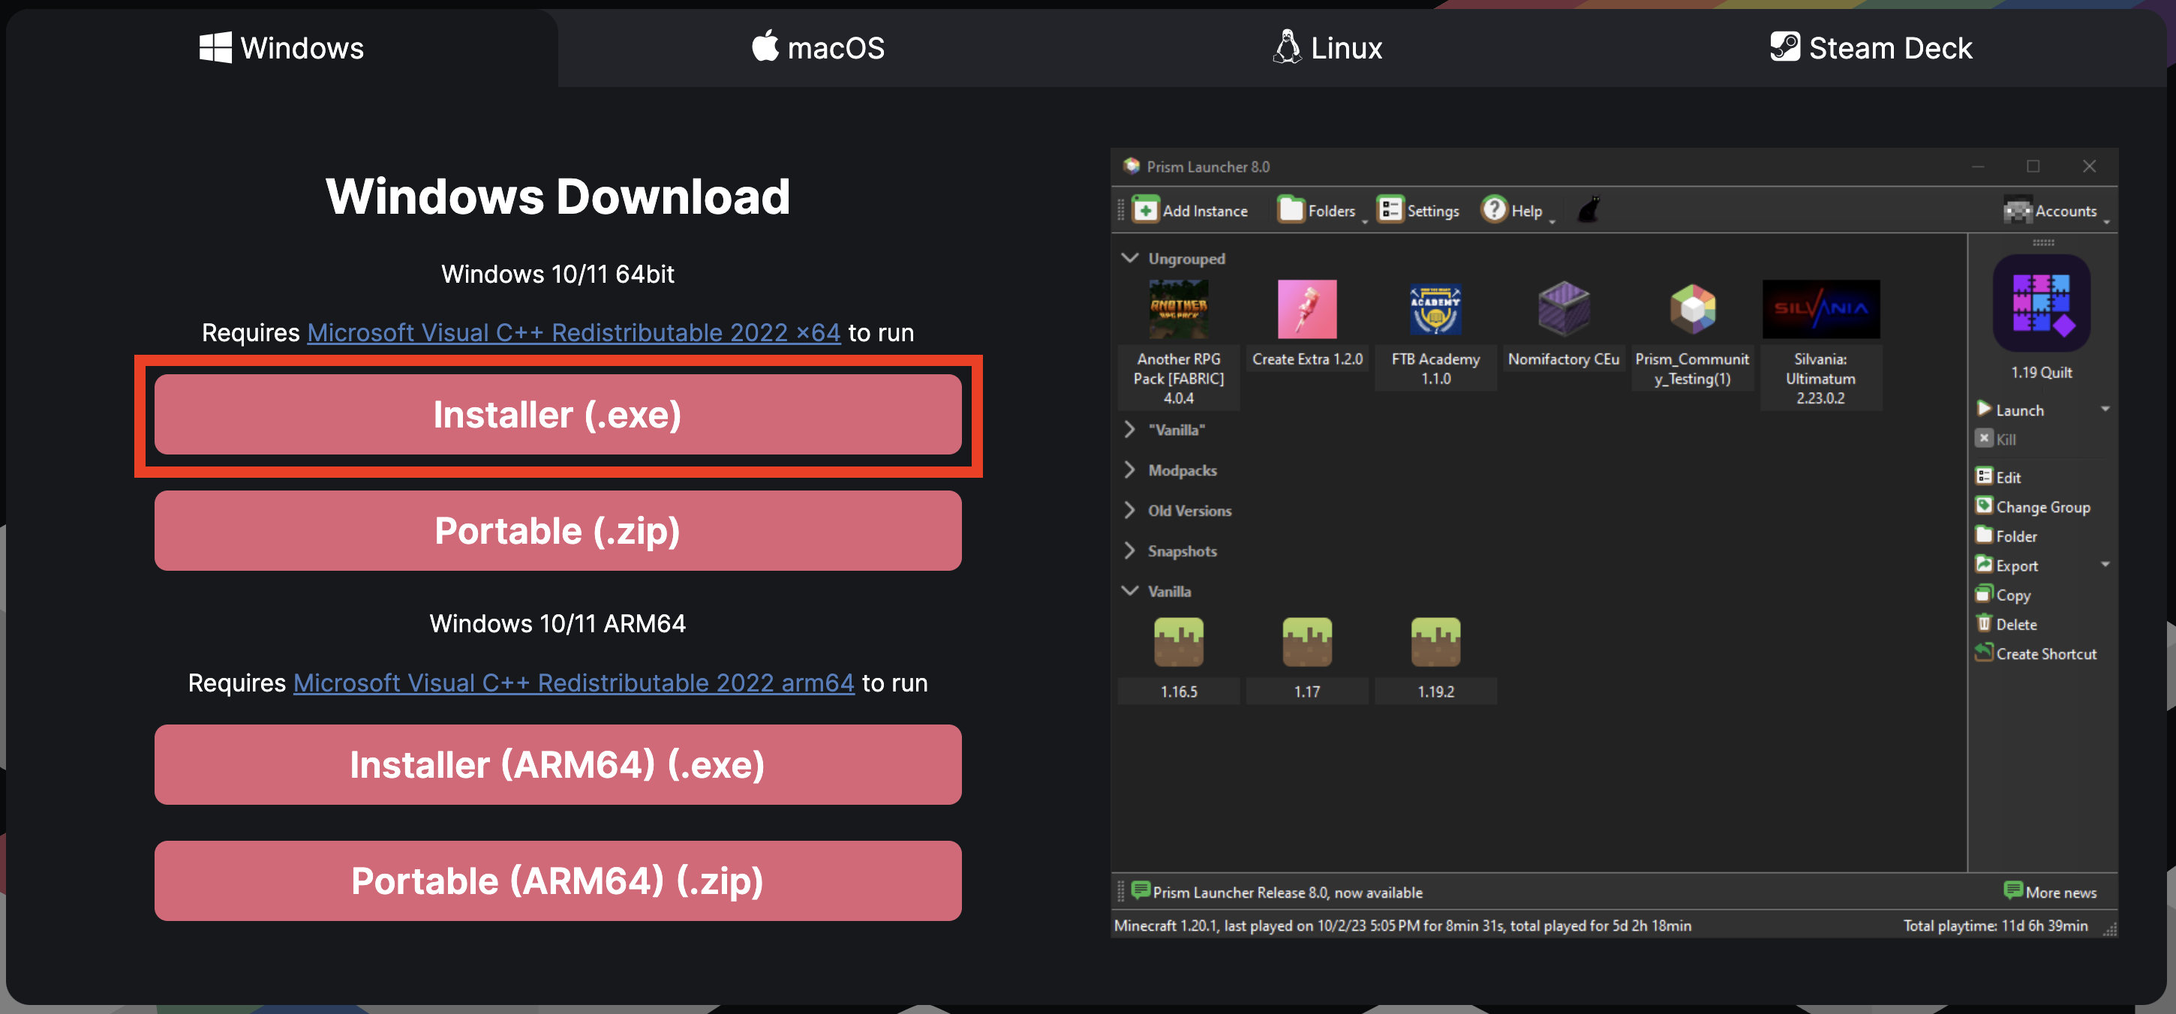Download Installer (ARM64) (.exe)

click(x=558, y=765)
